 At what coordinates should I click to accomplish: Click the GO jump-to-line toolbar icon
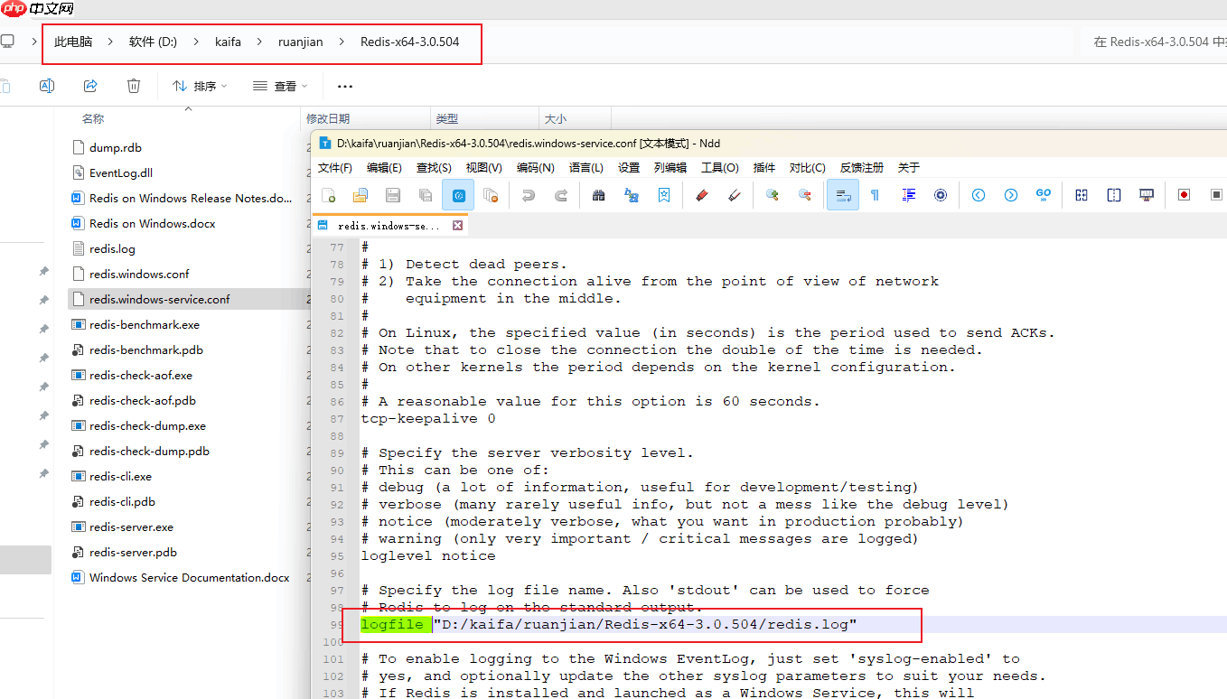click(x=1044, y=195)
